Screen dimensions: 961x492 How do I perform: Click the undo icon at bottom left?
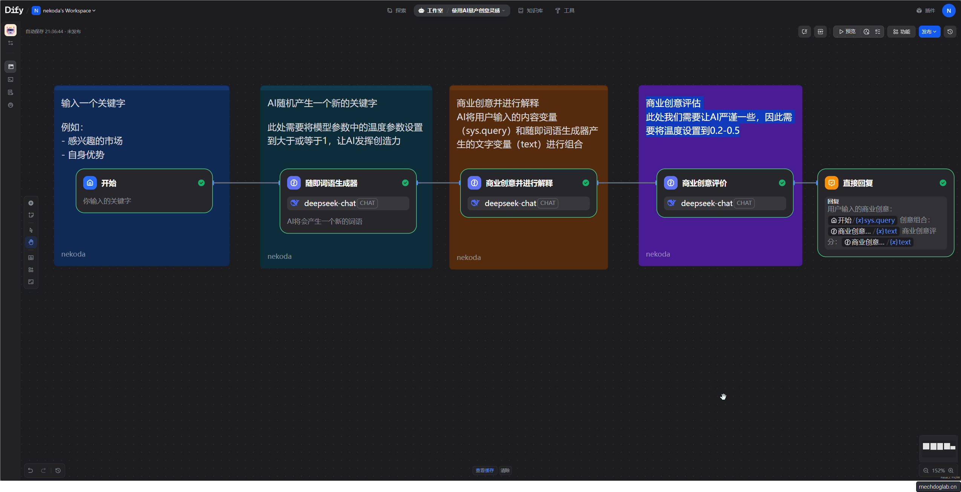point(31,470)
